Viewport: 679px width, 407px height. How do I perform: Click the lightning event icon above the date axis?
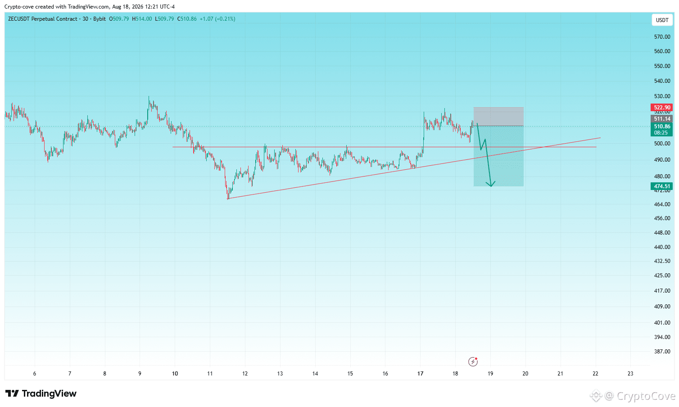coord(473,361)
